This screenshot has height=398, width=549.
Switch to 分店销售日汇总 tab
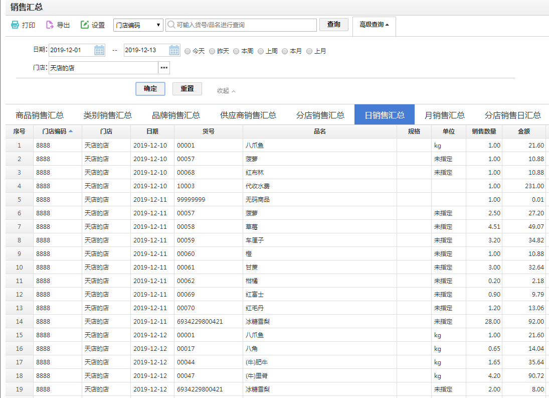click(x=512, y=115)
